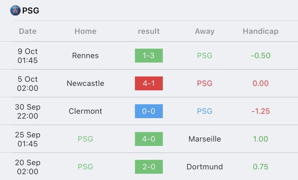This screenshot has width=298, height=180.
Task: Select the Home column header
Action: pyautogui.click(x=85, y=31)
